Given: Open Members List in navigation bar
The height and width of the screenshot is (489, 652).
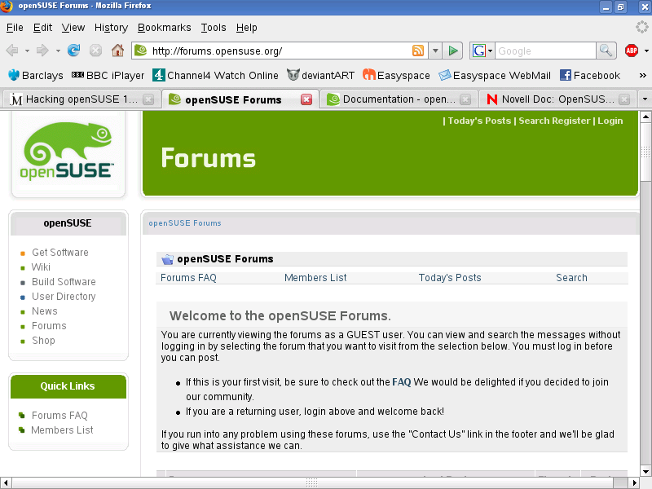Looking at the screenshot, I should (315, 278).
